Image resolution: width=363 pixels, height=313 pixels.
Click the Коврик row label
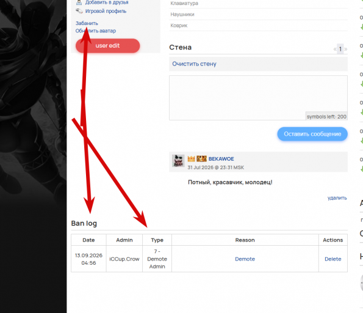pos(179,26)
